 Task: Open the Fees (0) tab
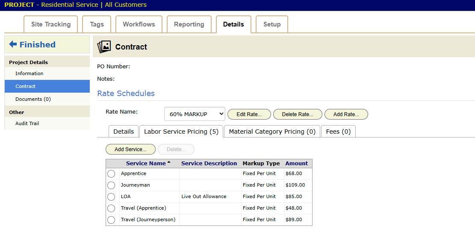tap(338, 132)
